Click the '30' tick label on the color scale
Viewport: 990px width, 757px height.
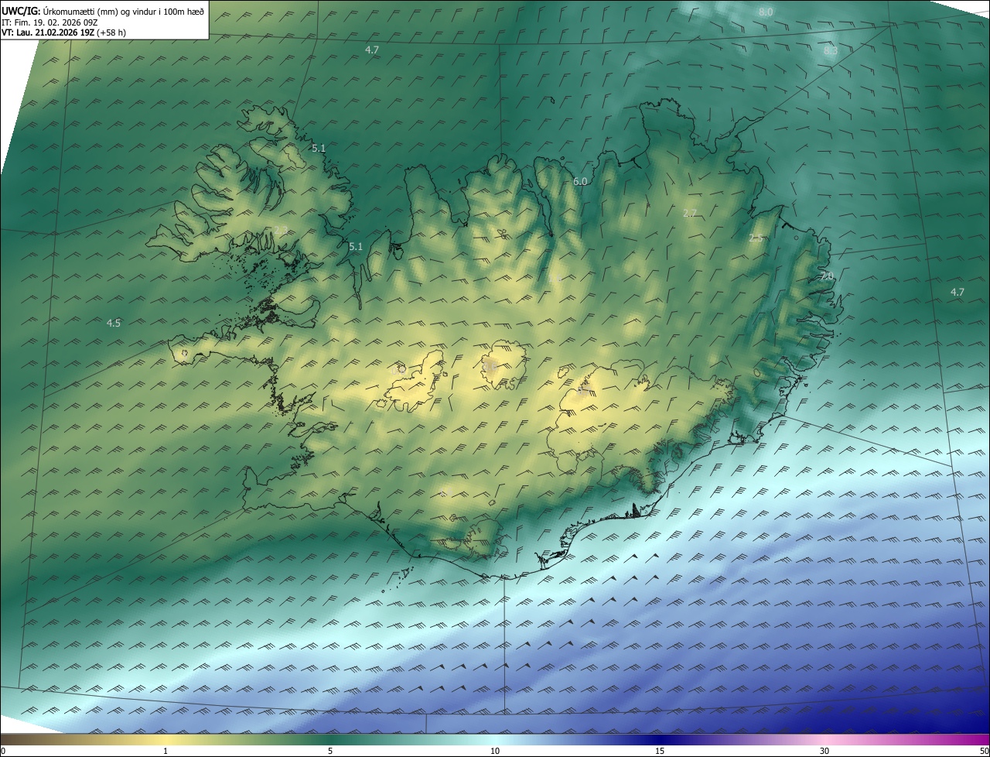(x=824, y=751)
